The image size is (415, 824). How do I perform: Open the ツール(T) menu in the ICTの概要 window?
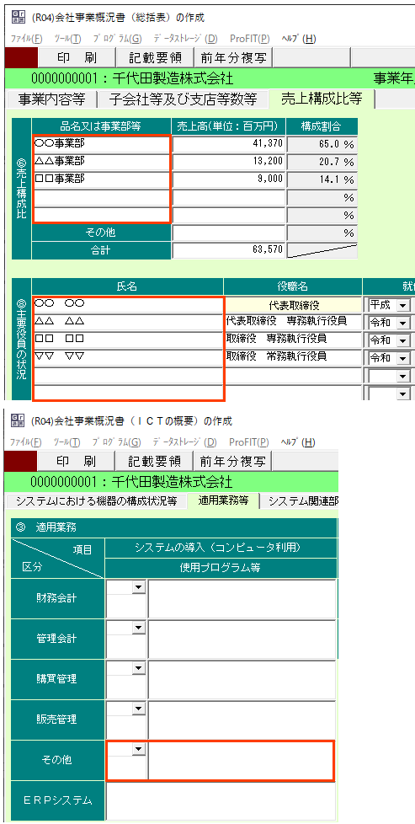[x=68, y=442]
